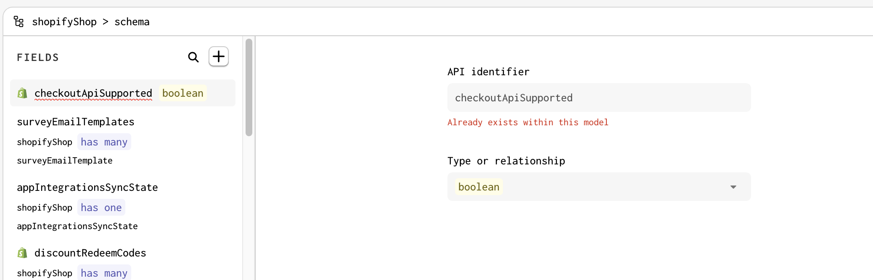This screenshot has width=873, height=280.
Task: Click Shopify icon next to checkoutApiSupported
Action: click(x=22, y=93)
